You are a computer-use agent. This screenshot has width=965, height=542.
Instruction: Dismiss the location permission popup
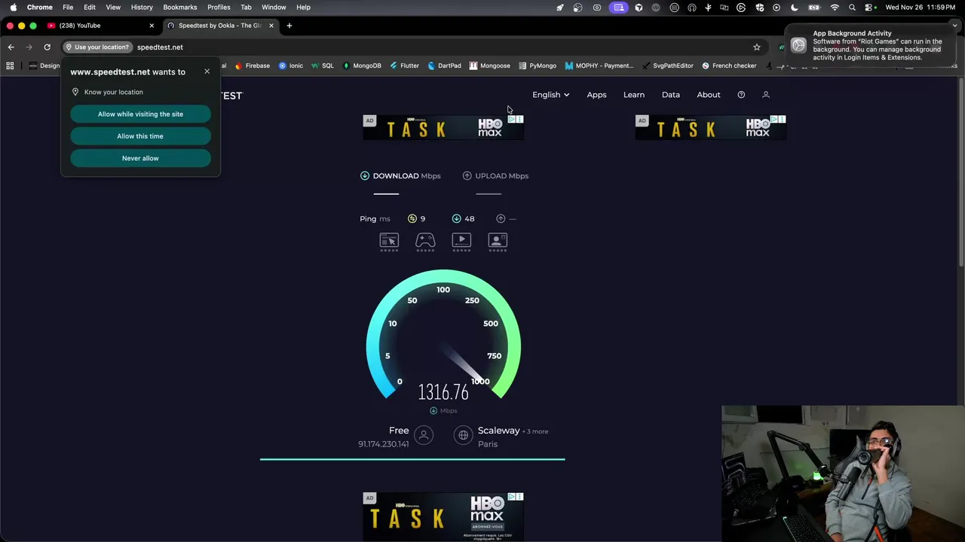[x=207, y=72]
